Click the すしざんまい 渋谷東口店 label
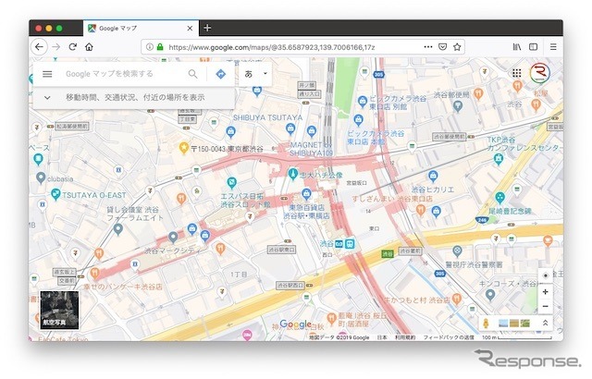Screen dimensions: 592x379 [391, 199]
